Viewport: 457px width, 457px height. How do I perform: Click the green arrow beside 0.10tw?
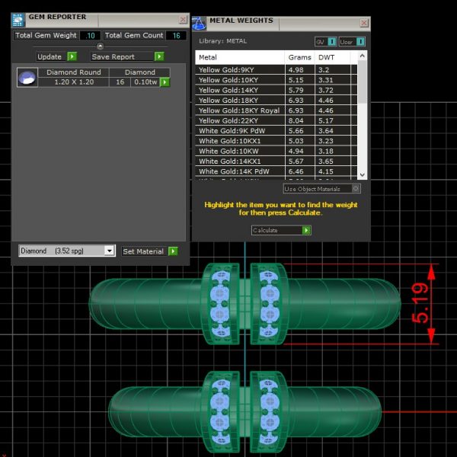pos(165,82)
